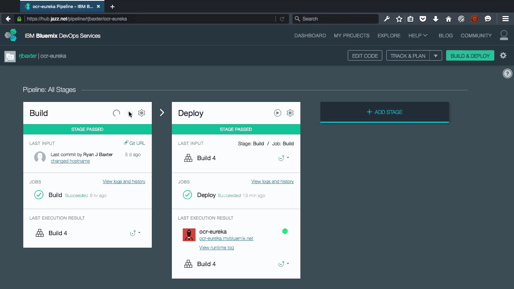Viewport: 514px width, 289px height.
Task: Click the browser search field
Action: 335,18
